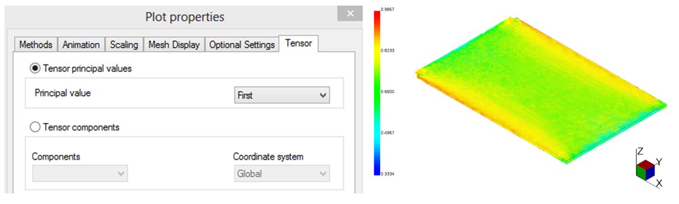This screenshot has width=679, height=204.
Task: Open the disabled Components dropdown
Action: (80, 173)
